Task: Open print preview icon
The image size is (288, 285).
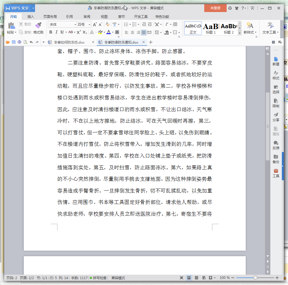Action: 25,42
